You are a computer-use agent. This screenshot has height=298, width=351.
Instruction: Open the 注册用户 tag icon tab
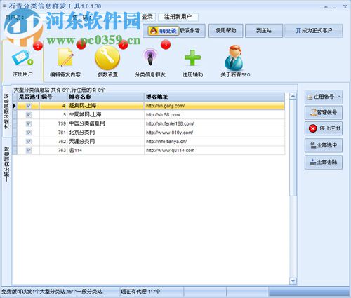click(22, 62)
